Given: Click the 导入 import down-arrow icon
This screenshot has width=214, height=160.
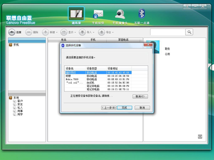Looking at the screenshot, I should 82,32.
